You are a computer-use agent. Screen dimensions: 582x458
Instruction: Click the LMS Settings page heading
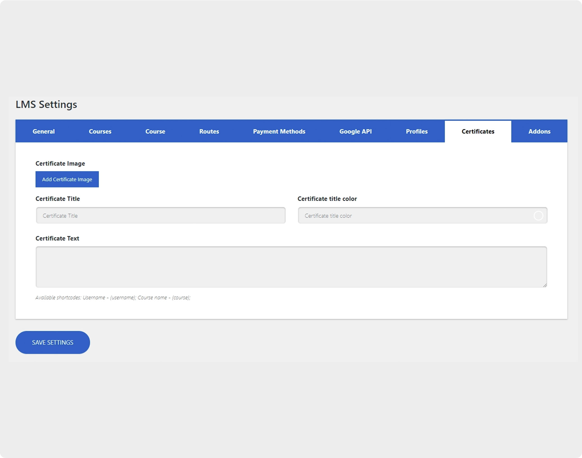(46, 104)
